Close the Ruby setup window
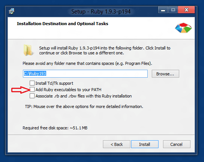204x162 pixels. 186,10
